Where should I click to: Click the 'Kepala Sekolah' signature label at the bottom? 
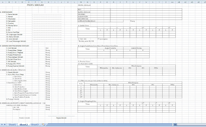pos(61,118)
